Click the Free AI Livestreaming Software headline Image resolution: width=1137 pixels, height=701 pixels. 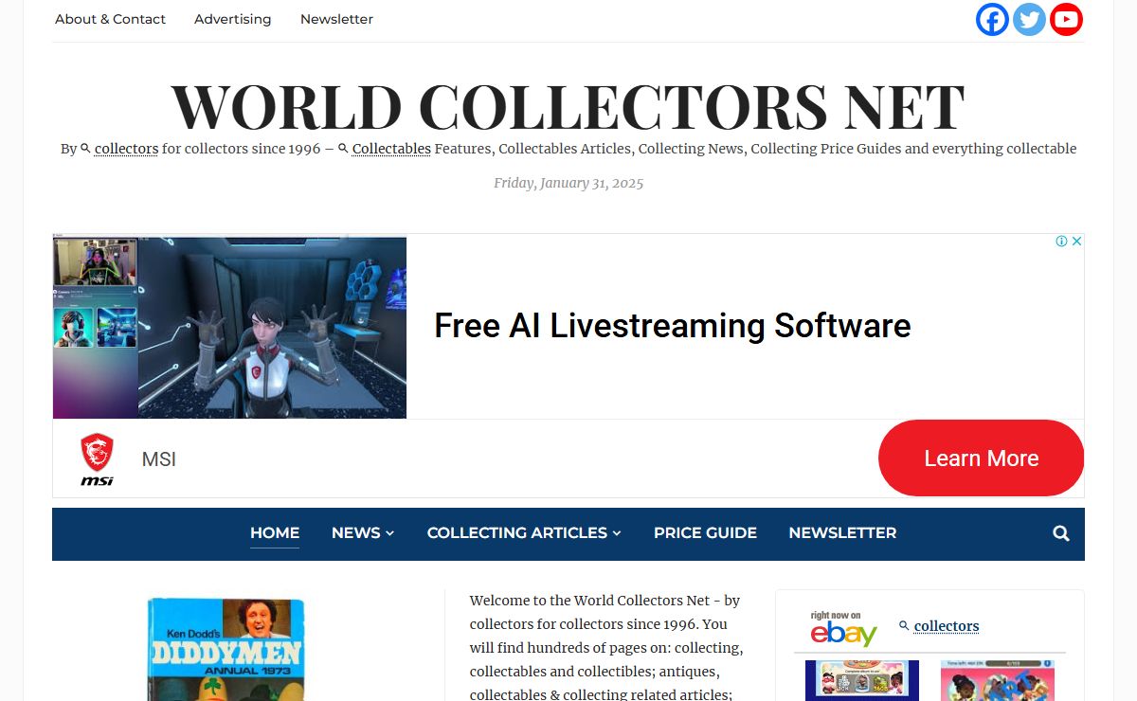672,326
